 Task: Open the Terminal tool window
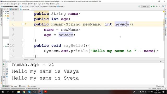[22, 86]
